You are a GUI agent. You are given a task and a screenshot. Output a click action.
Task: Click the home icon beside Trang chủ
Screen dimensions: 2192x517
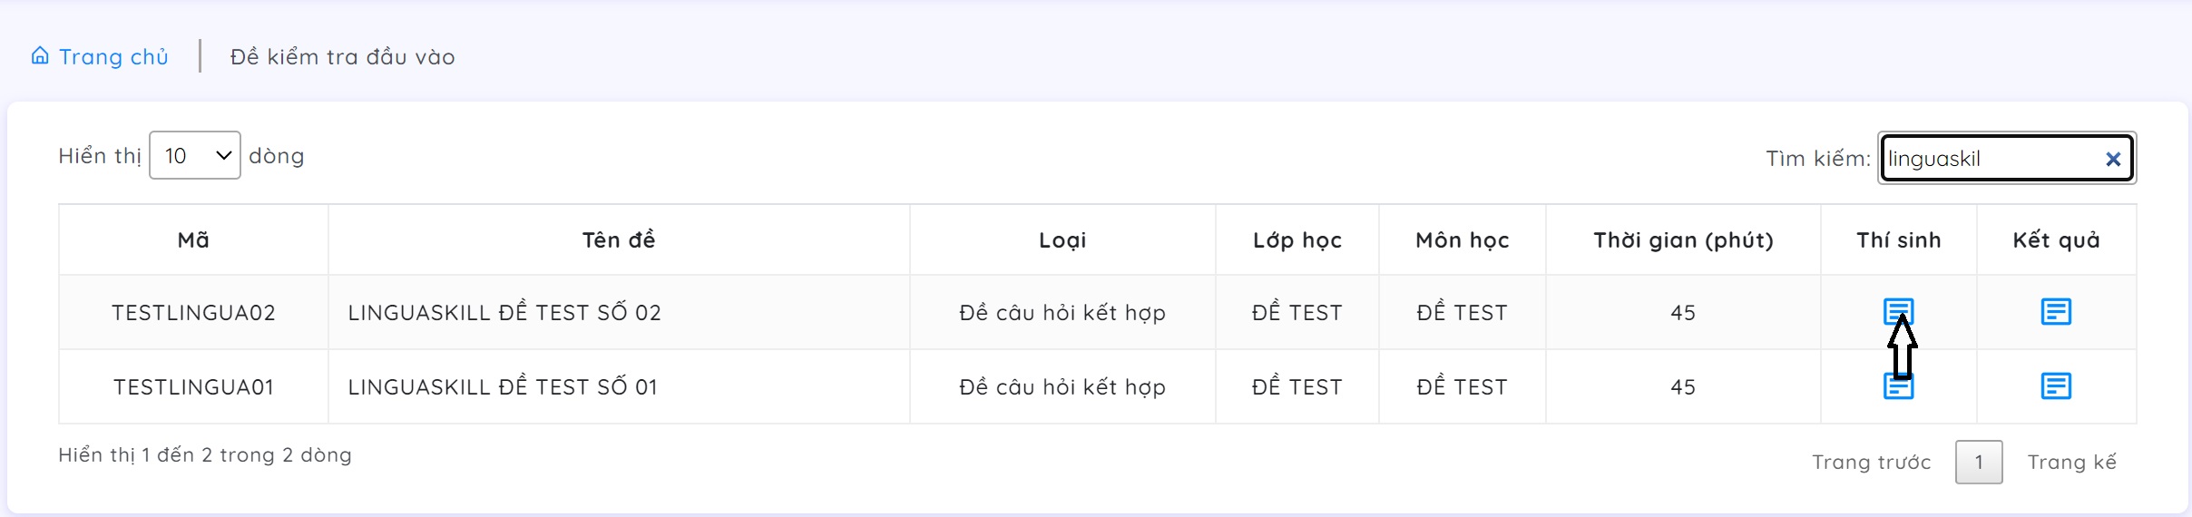[40, 56]
